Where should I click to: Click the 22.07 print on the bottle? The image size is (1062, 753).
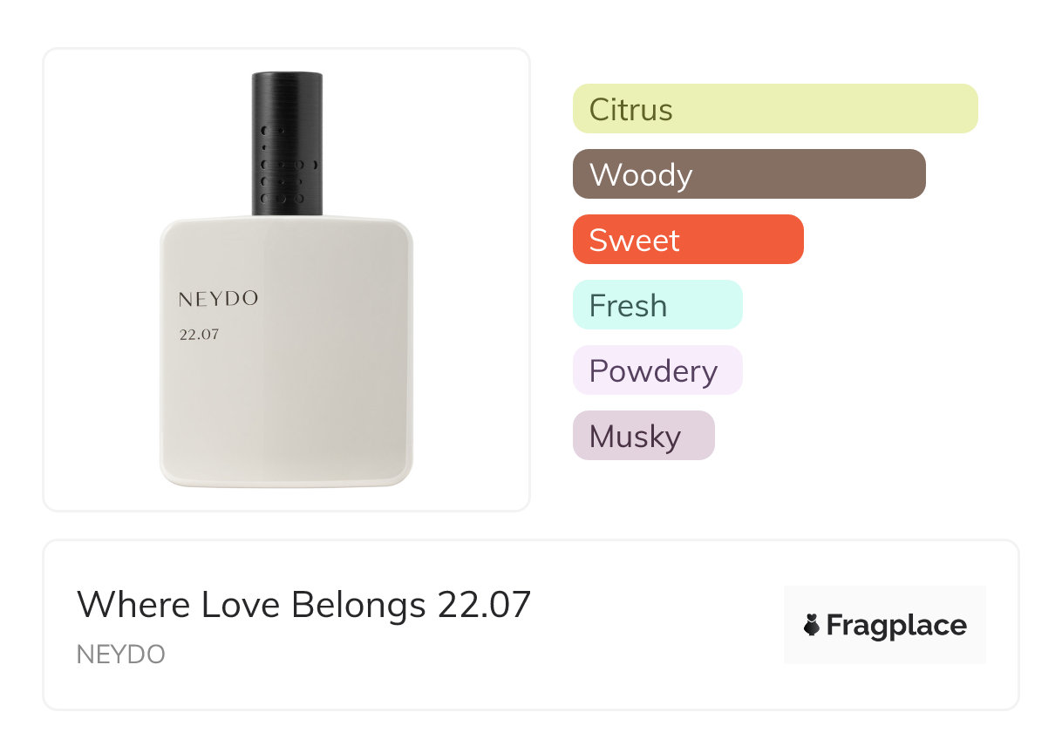point(199,334)
